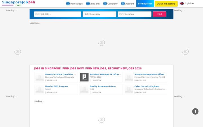Click Prospect Workforce Solution Pte Ltd text
Image resolution: width=203 pixels, height=127 pixels.
point(149,77)
